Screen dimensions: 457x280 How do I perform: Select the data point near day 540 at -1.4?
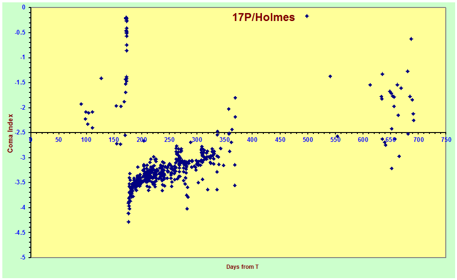330,77
